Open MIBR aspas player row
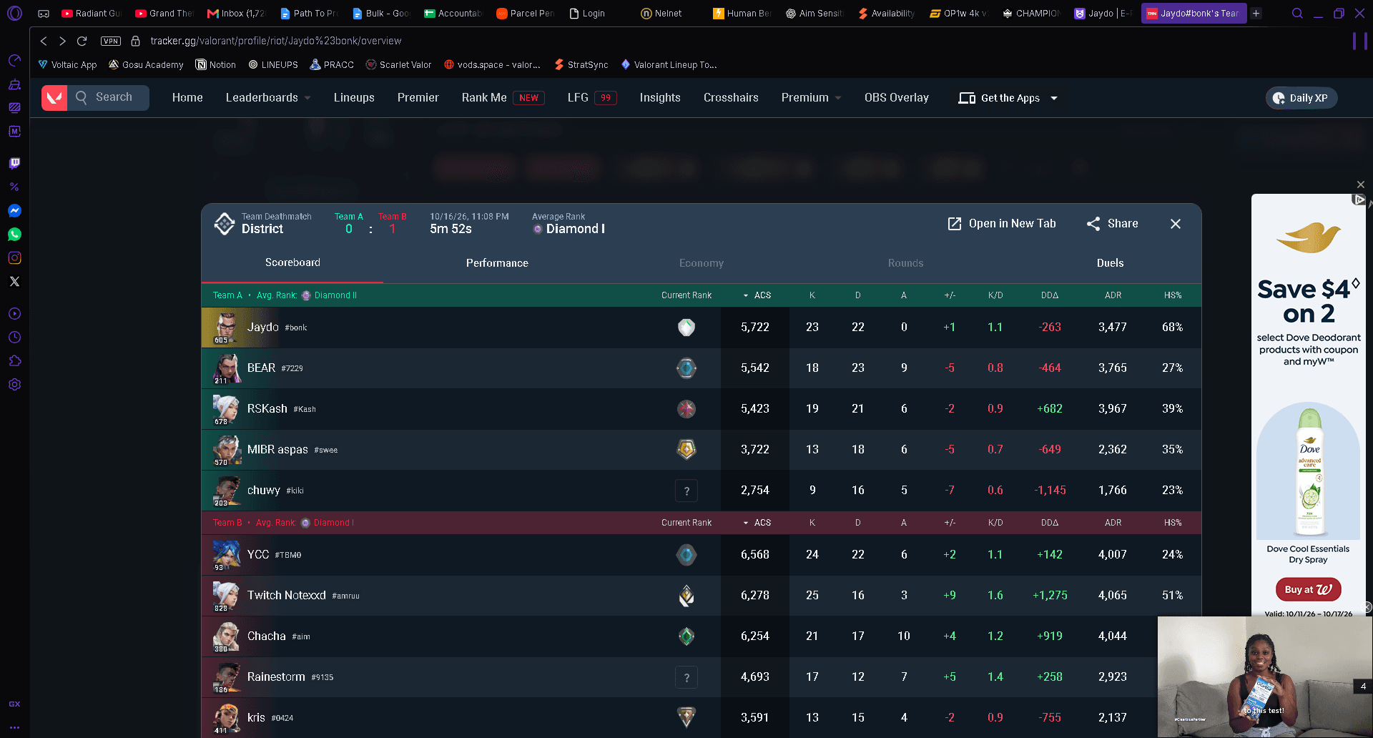This screenshot has height=738, width=1373. tap(701, 450)
